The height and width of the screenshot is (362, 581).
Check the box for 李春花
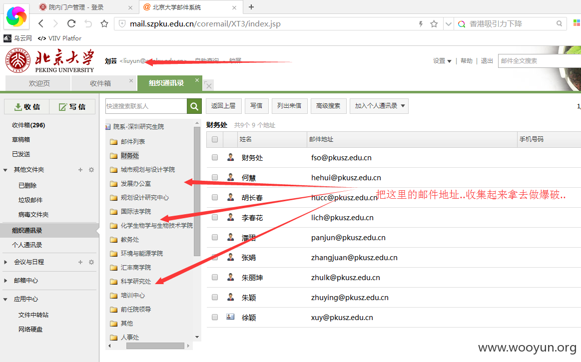pyautogui.click(x=215, y=217)
